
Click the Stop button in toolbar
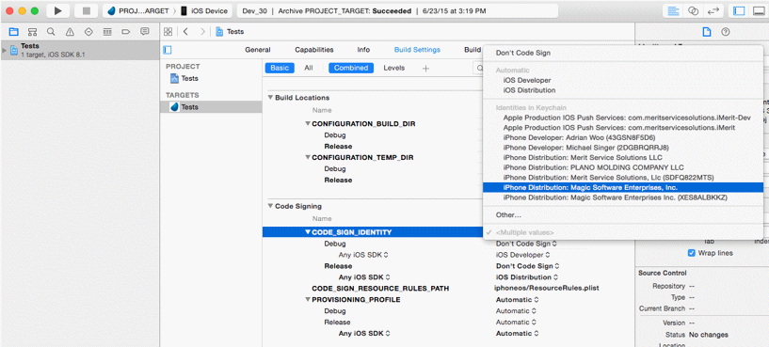tap(87, 10)
